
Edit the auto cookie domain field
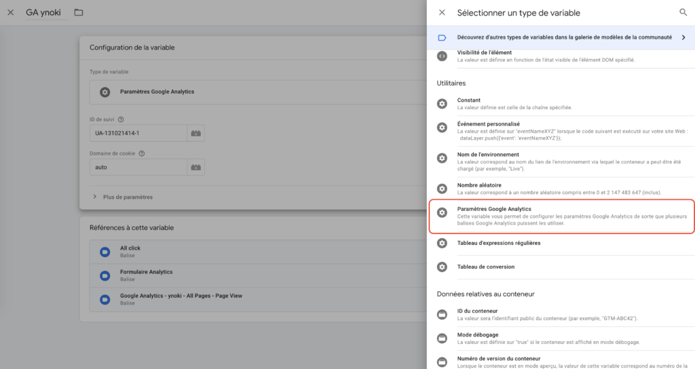(138, 167)
